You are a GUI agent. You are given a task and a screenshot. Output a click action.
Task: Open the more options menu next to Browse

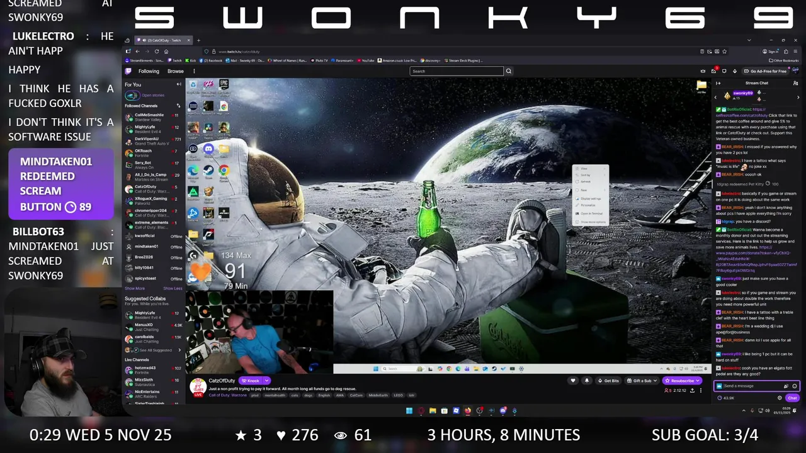coord(194,71)
